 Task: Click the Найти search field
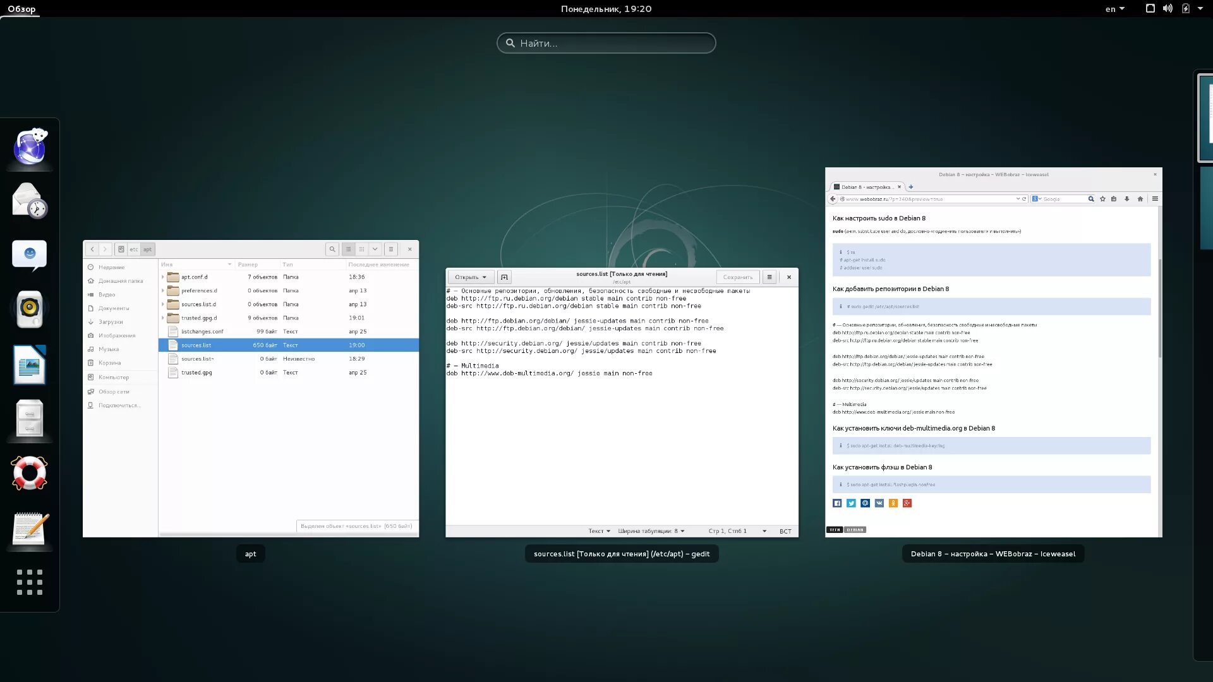pyautogui.click(x=606, y=43)
